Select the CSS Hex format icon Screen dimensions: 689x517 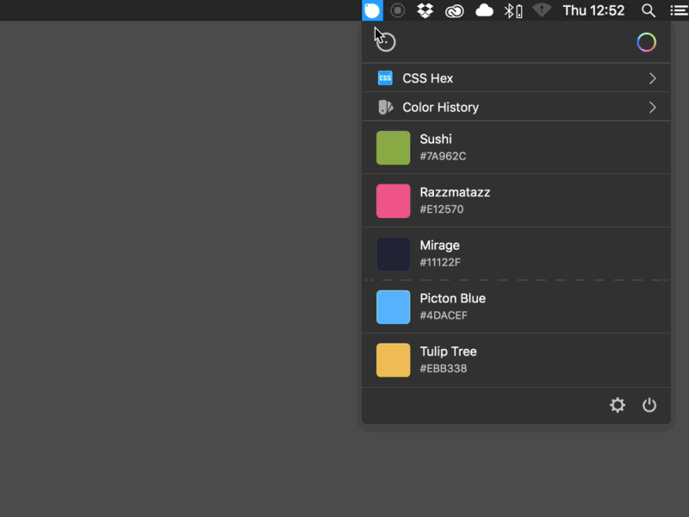click(385, 78)
